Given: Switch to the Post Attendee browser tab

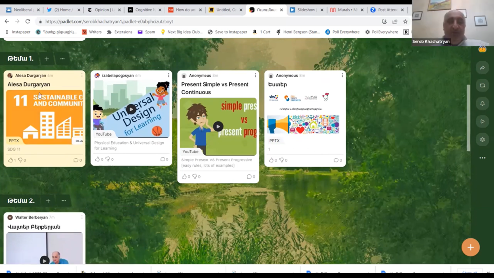Looking at the screenshot, I should point(387,10).
